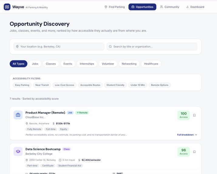The height and width of the screenshot is (174, 217).
Task: Click the briefcase icon on Product Manager card
Action: point(18,115)
